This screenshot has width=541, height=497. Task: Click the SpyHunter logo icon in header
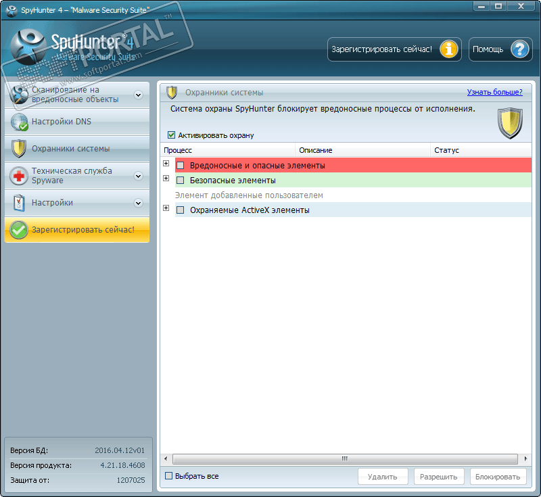(x=28, y=47)
